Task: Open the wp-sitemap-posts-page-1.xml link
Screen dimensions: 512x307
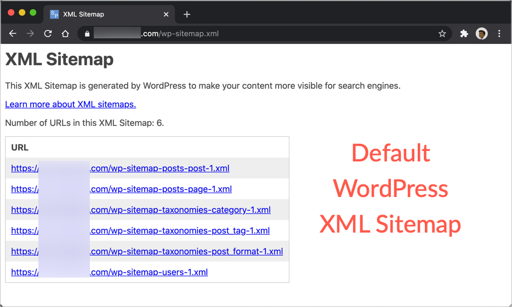Action: 122,189
